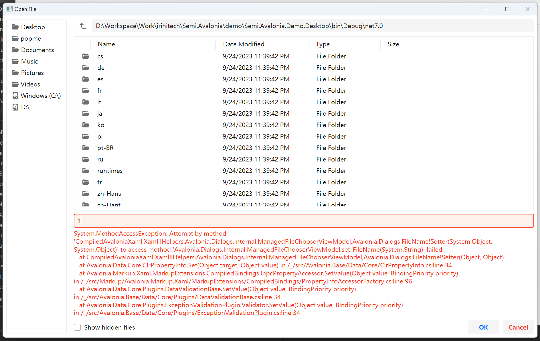
Task: Open Pictures from the sidebar
Action: pos(32,73)
